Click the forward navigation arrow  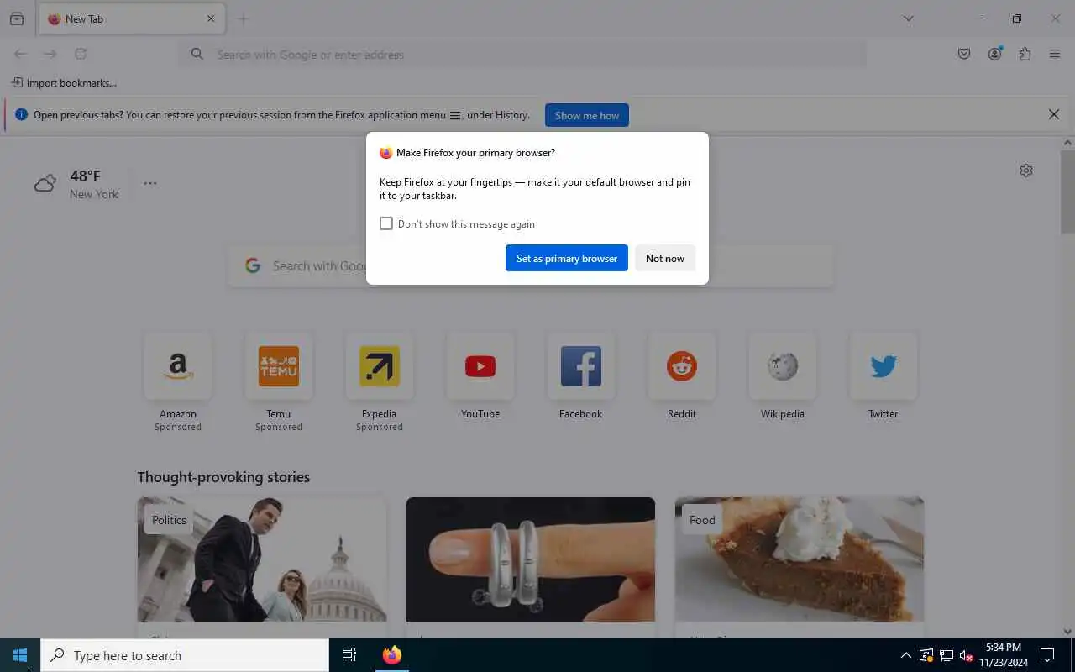coord(50,54)
